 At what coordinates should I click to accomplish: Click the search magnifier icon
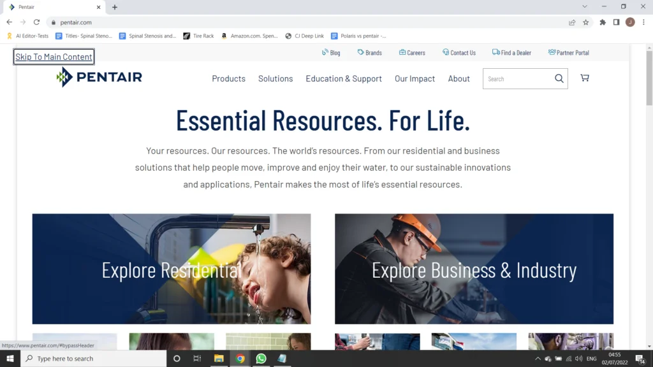click(x=559, y=78)
